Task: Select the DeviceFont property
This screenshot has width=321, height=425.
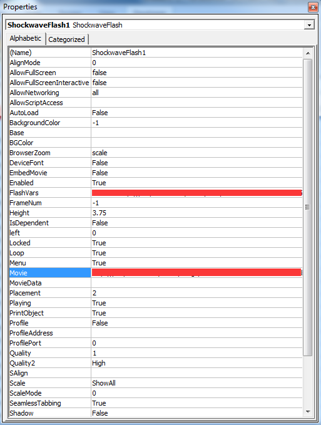Action: (50, 163)
